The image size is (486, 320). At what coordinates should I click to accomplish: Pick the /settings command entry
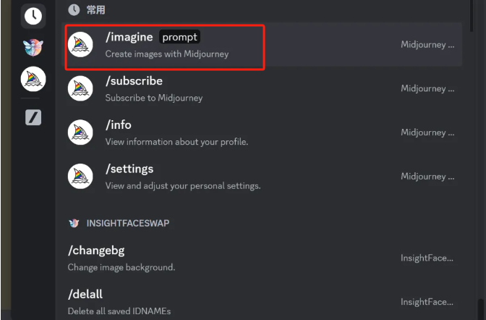(262, 177)
